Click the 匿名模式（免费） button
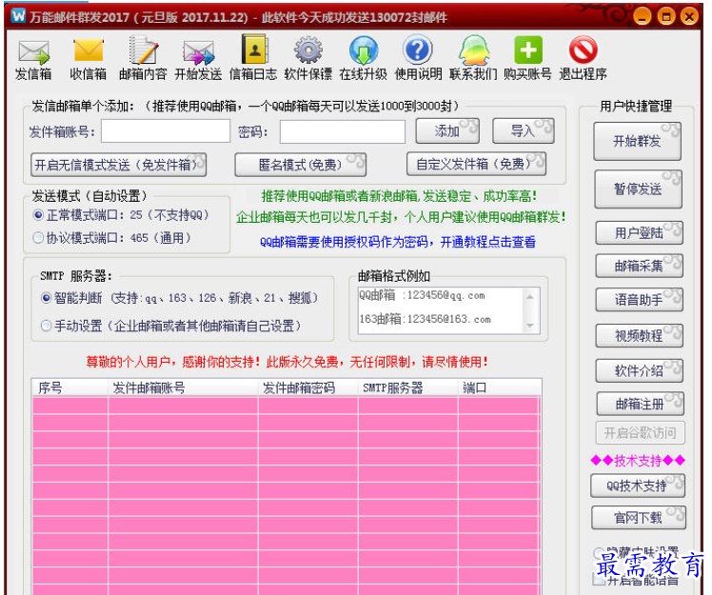 [299, 165]
